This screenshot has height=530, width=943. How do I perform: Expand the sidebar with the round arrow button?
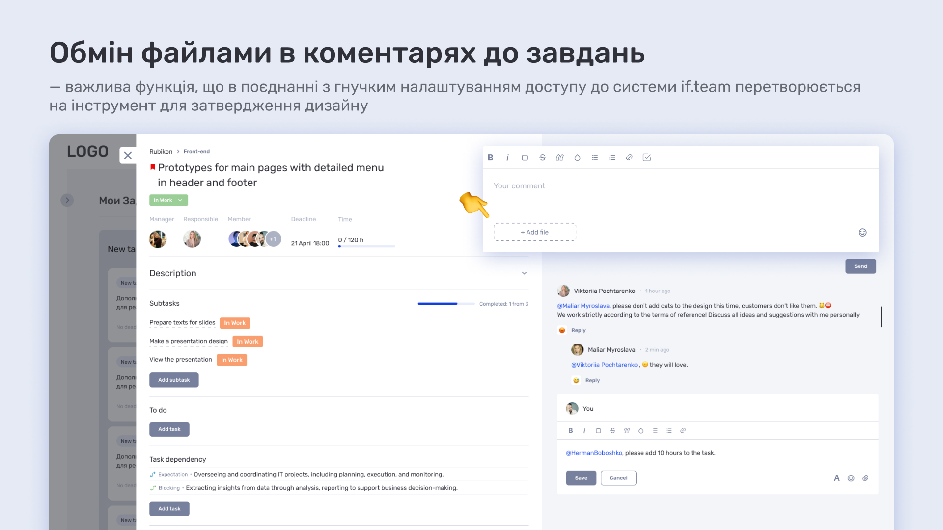point(67,200)
